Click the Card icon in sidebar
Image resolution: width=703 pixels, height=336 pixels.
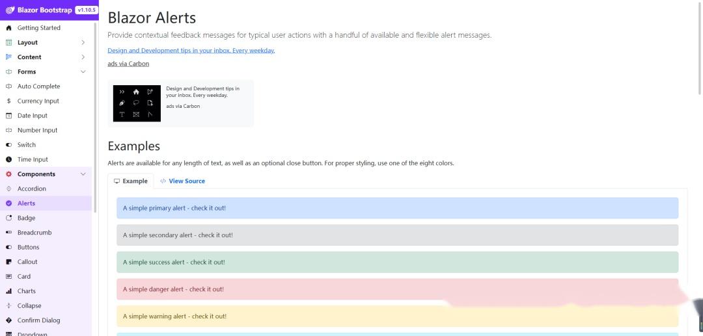coord(9,277)
